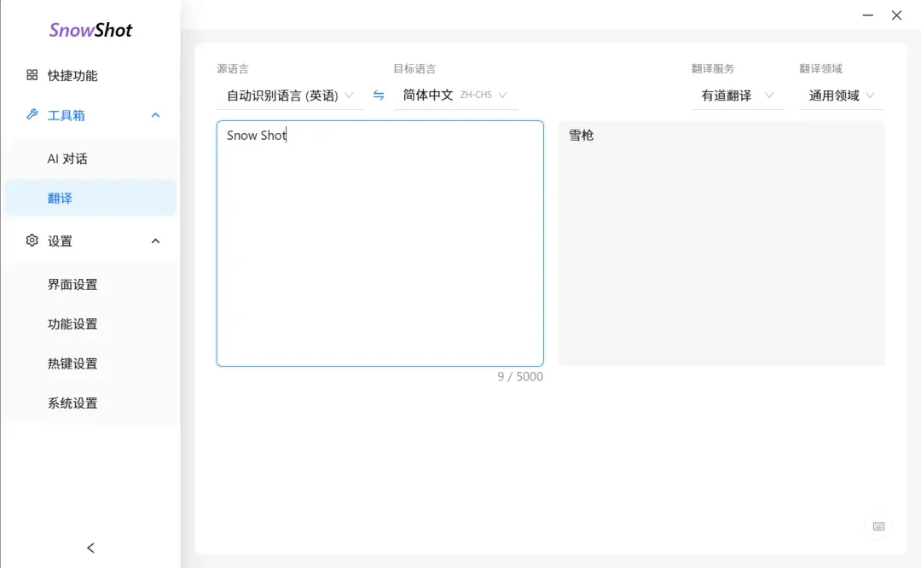
Task: Select the 设置 menu group
Action: pyautogui.click(x=90, y=241)
